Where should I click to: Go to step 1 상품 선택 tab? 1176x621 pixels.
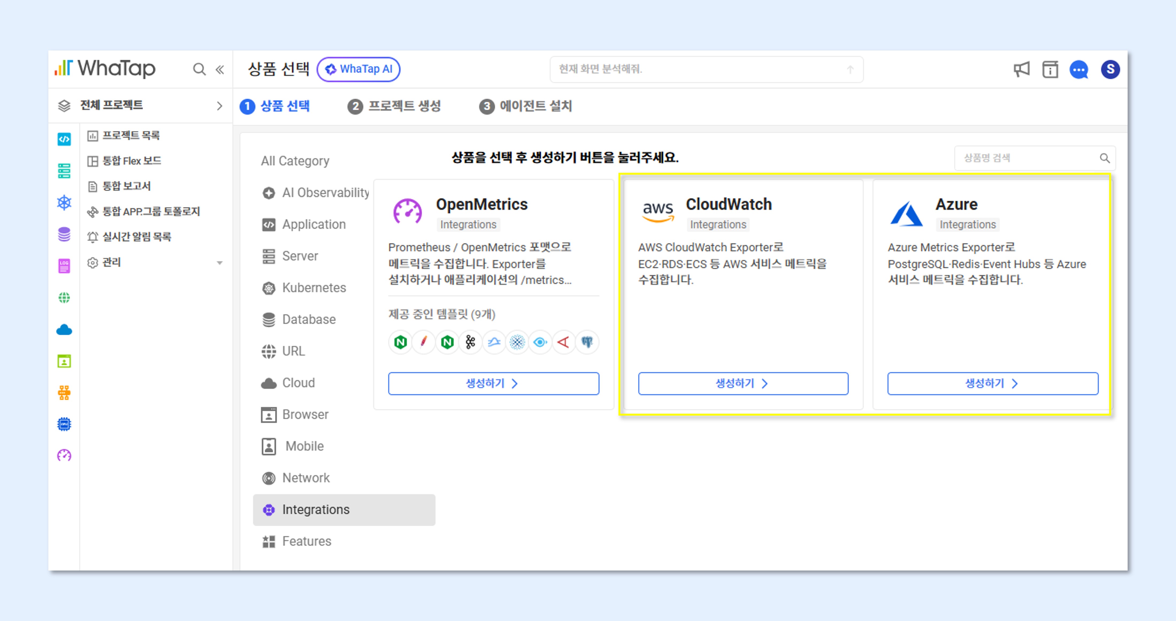point(275,106)
